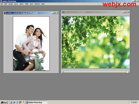
Task: Click the Photoshop application title bar icon
Action: (1, 1)
